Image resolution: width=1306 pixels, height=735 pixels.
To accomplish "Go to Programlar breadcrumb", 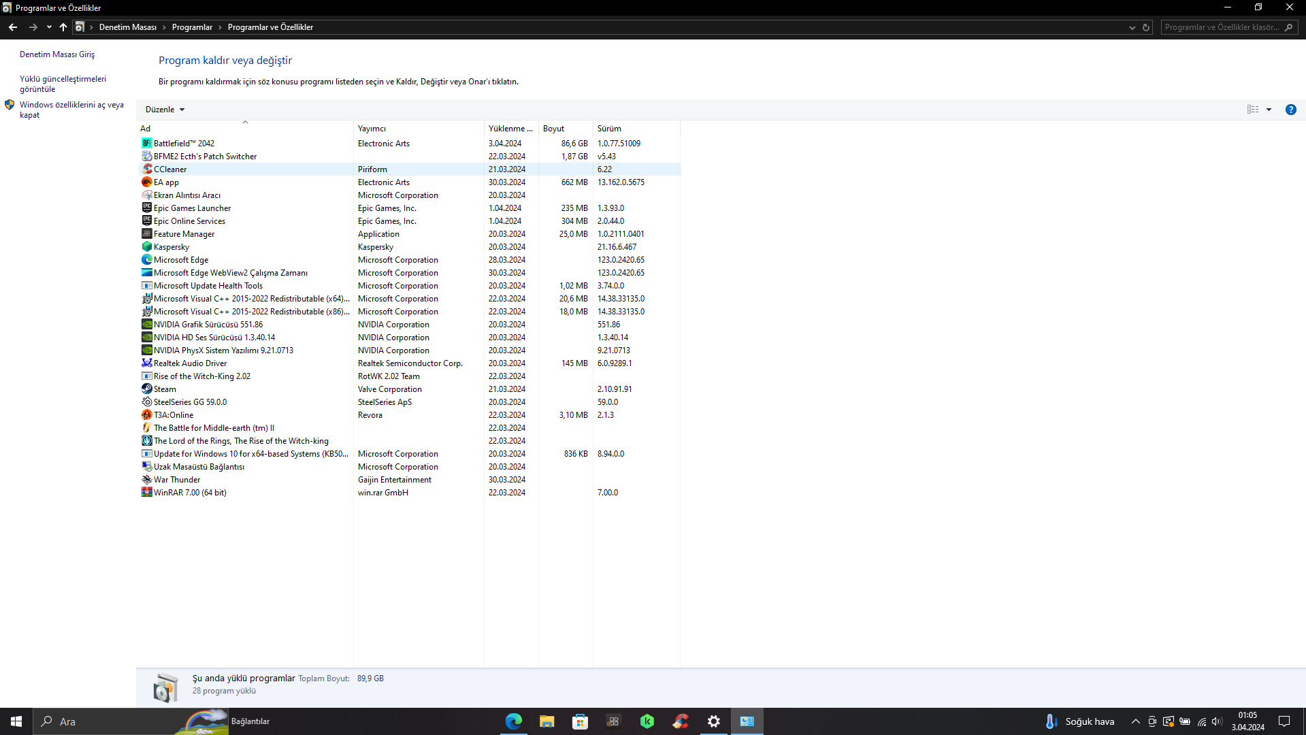I will (192, 27).
